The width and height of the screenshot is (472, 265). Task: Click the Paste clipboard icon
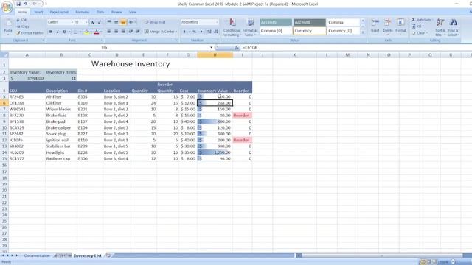coord(8,23)
